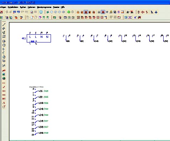Follow the green /10.5 cross-reference beside L(5)
Viewport: 170px width, 141px height.
click(x=46, y=91)
